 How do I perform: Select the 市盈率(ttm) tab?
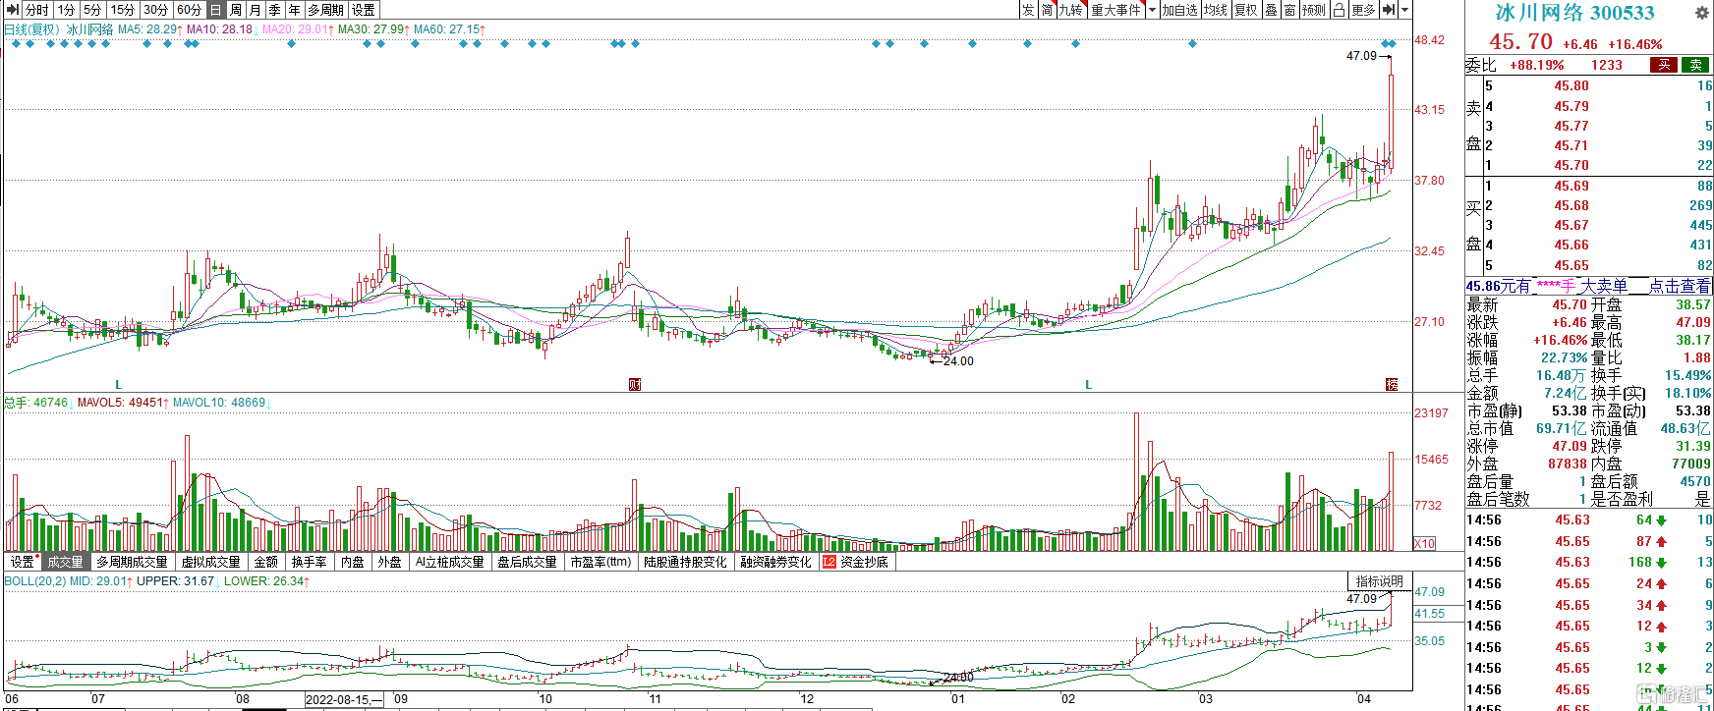coord(600,562)
